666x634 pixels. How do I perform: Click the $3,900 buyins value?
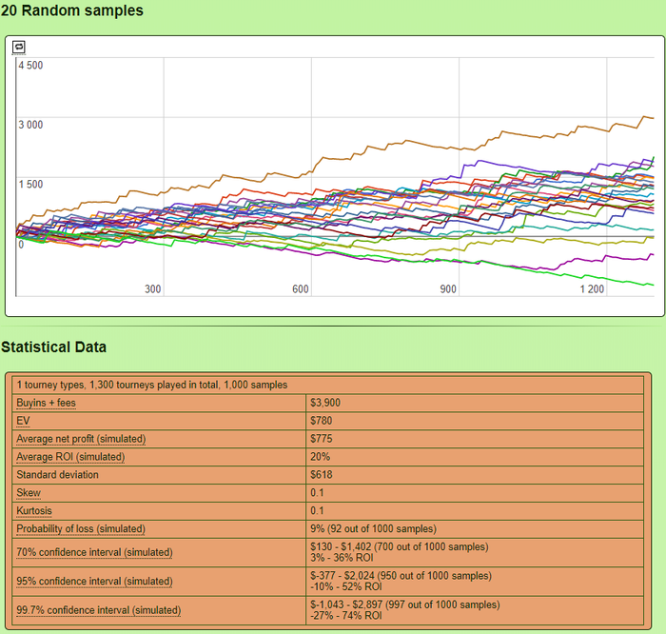click(x=325, y=403)
